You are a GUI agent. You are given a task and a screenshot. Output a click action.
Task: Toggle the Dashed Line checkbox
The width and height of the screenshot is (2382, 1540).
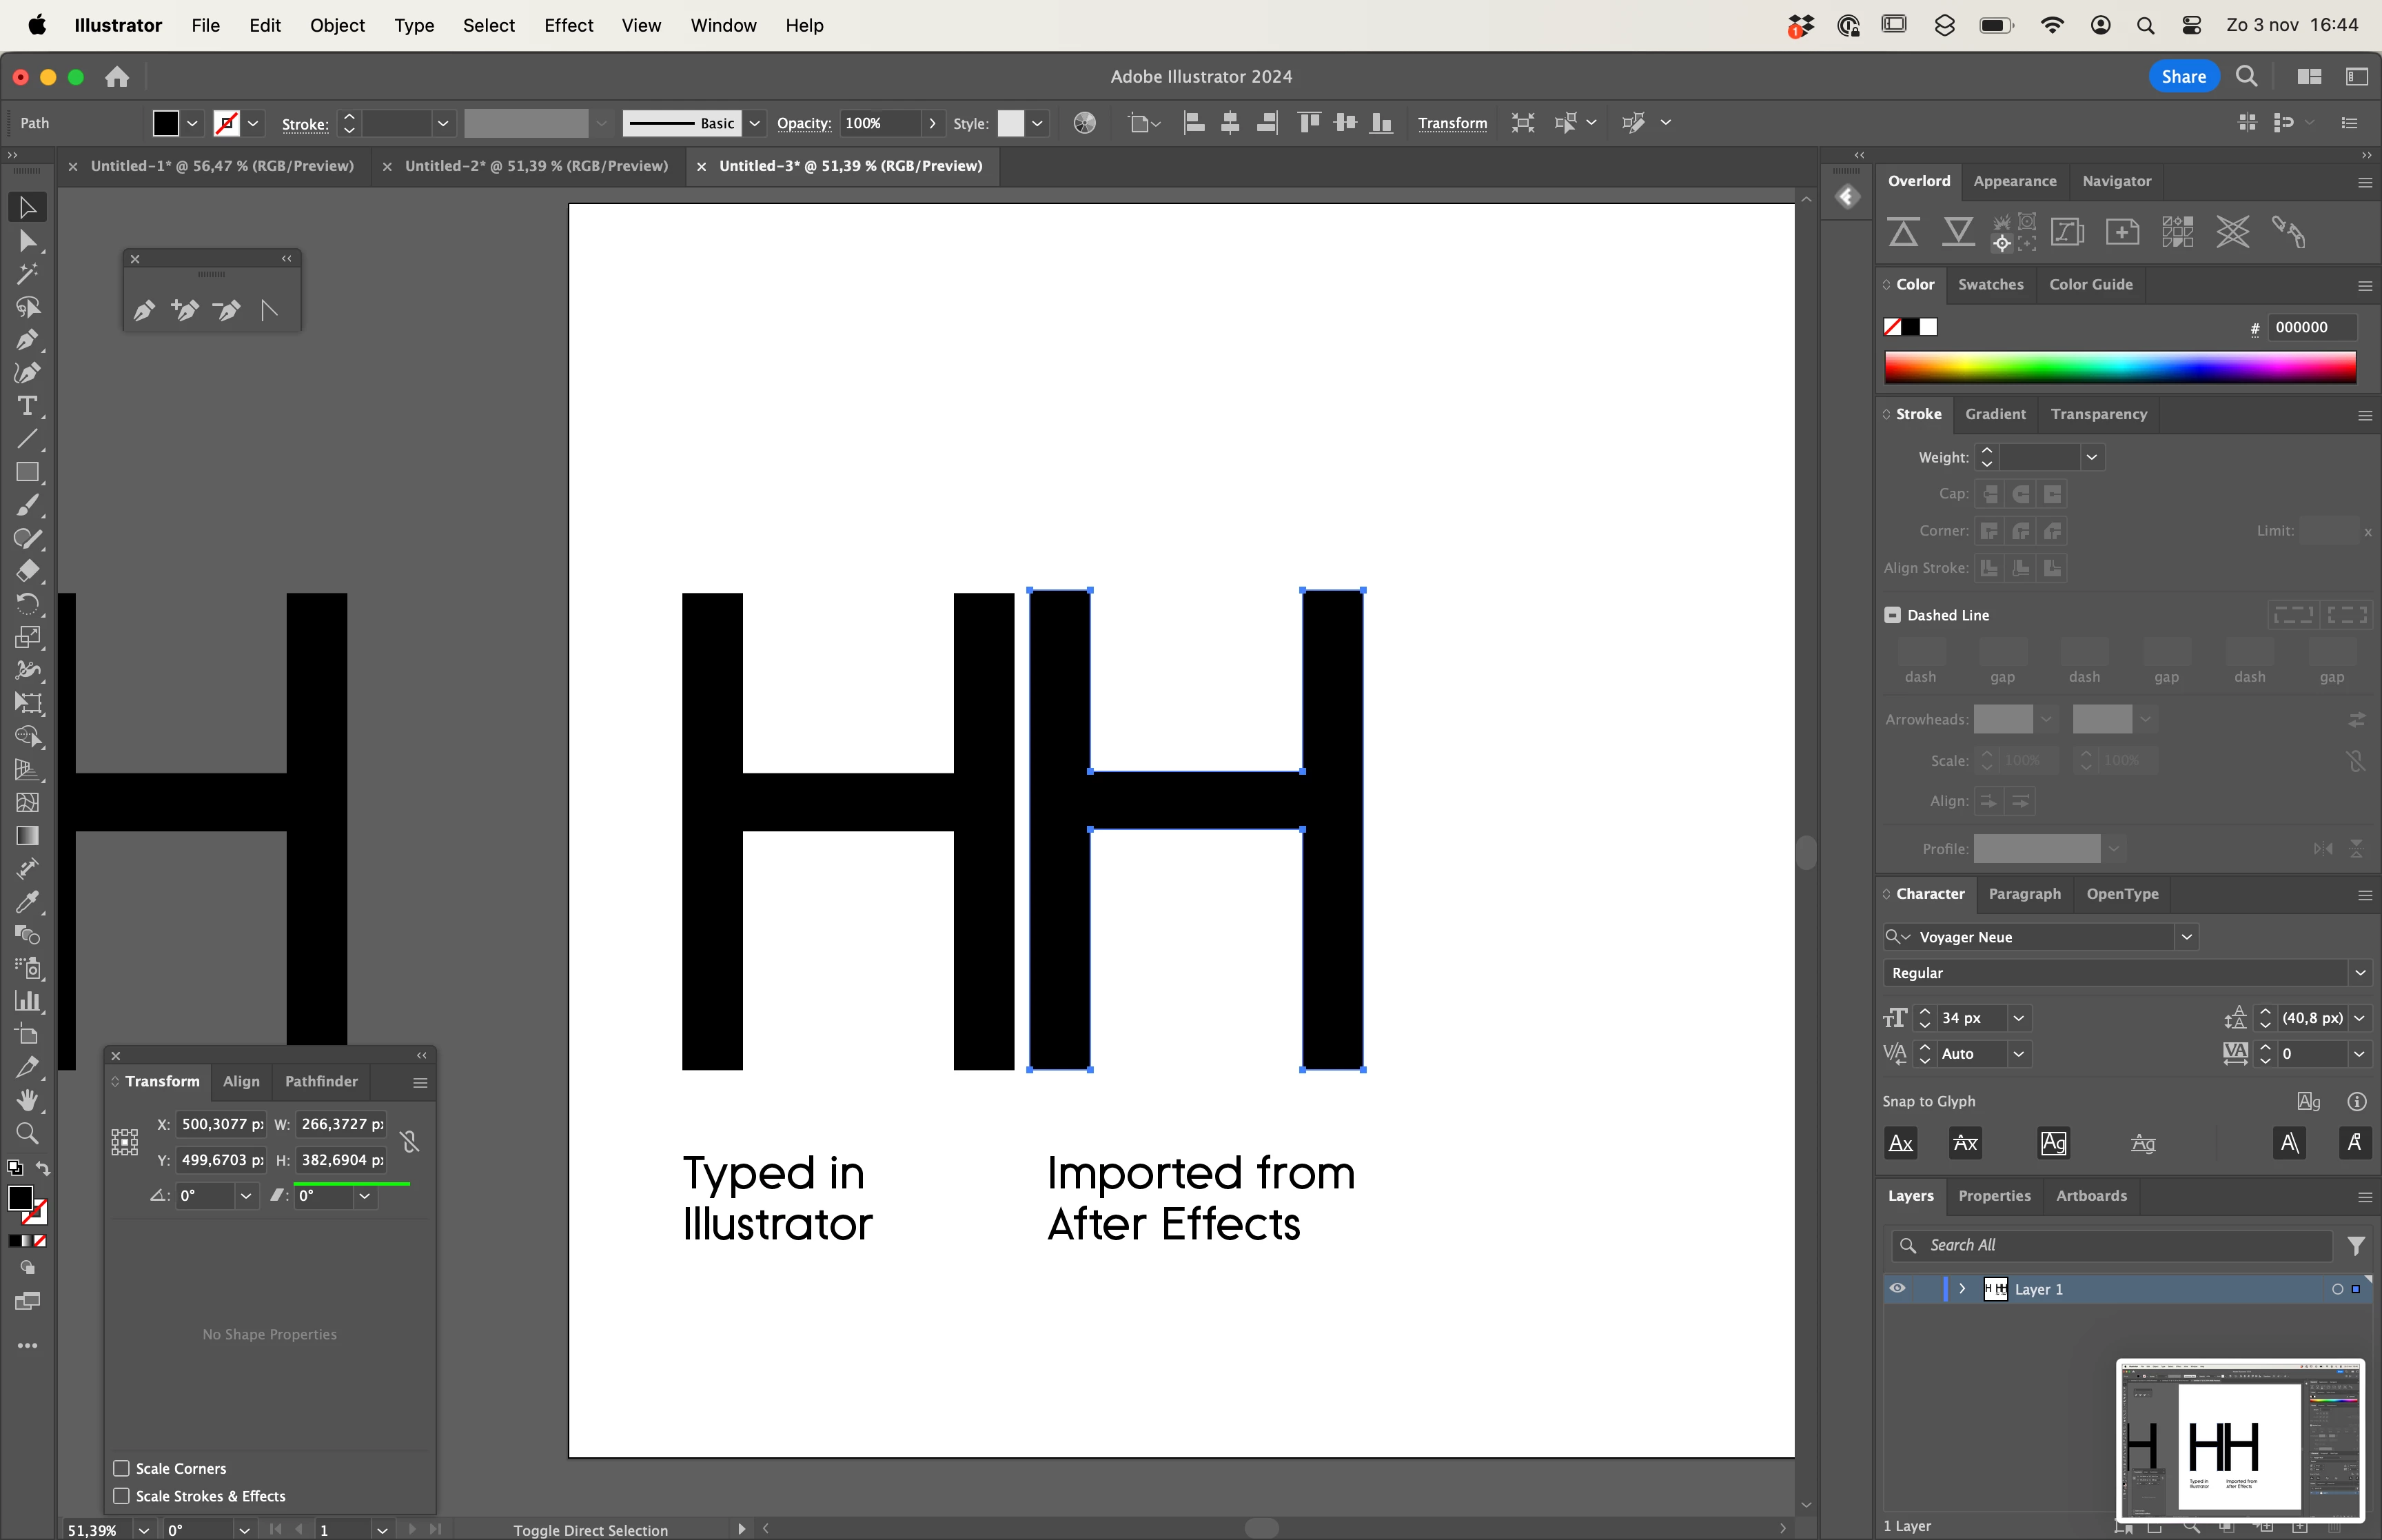pos(1892,615)
